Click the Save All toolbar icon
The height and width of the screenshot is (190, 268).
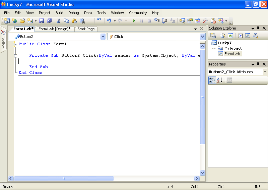(49, 21)
